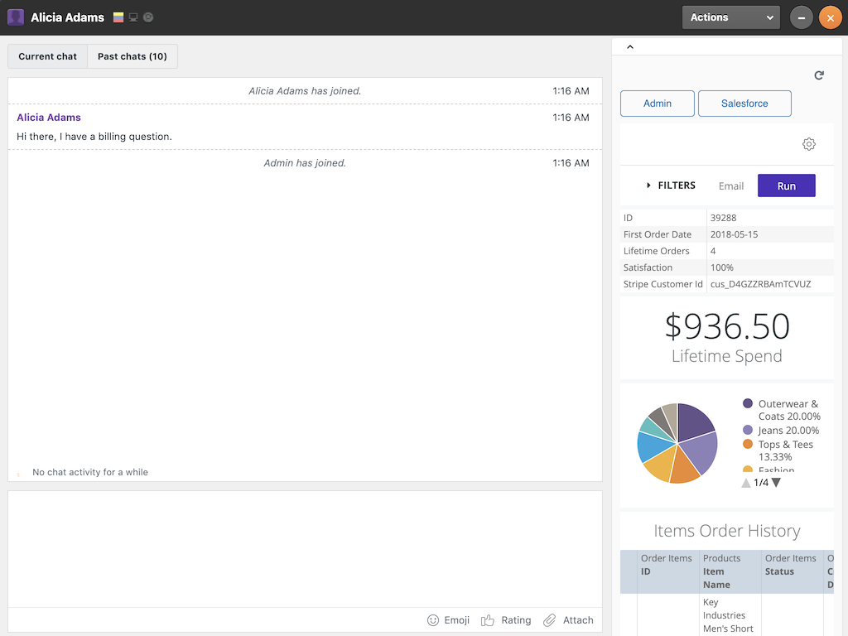The image size is (848, 636).
Task: Click the Tops & Tees legend dot
Action: click(748, 444)
